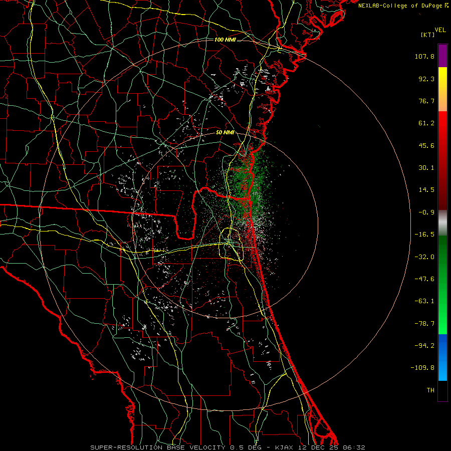This screenshot has width=451, height=451.
Task: Click the 100 NMI range ring label
Action: click(x=225, y=40)
